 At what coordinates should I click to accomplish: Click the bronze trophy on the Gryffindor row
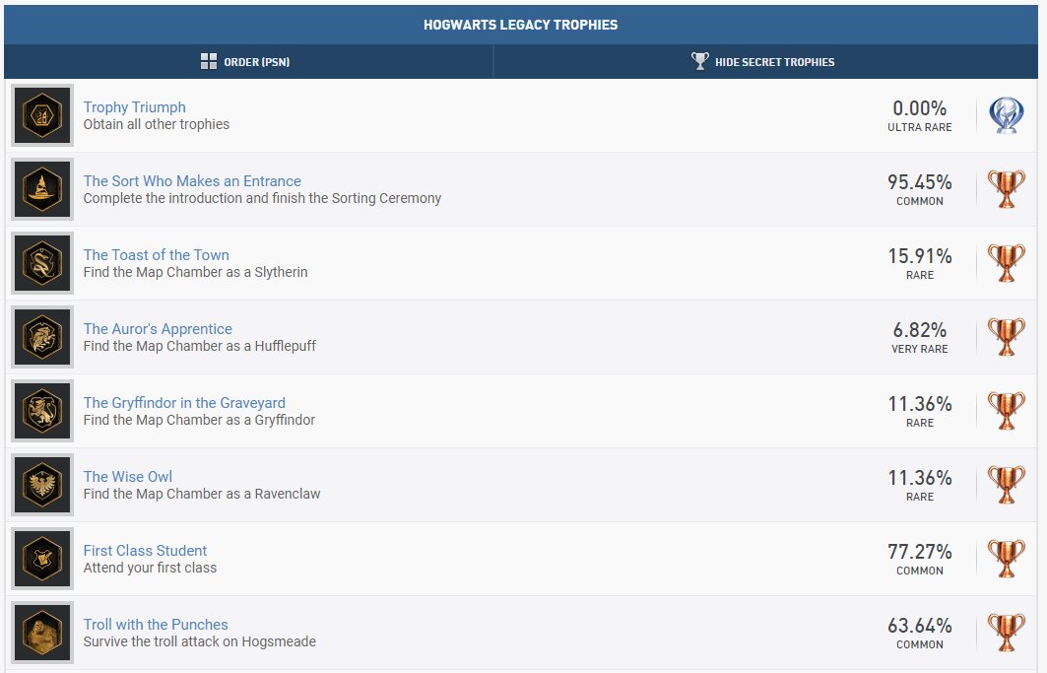click(x=1006, y=410)
